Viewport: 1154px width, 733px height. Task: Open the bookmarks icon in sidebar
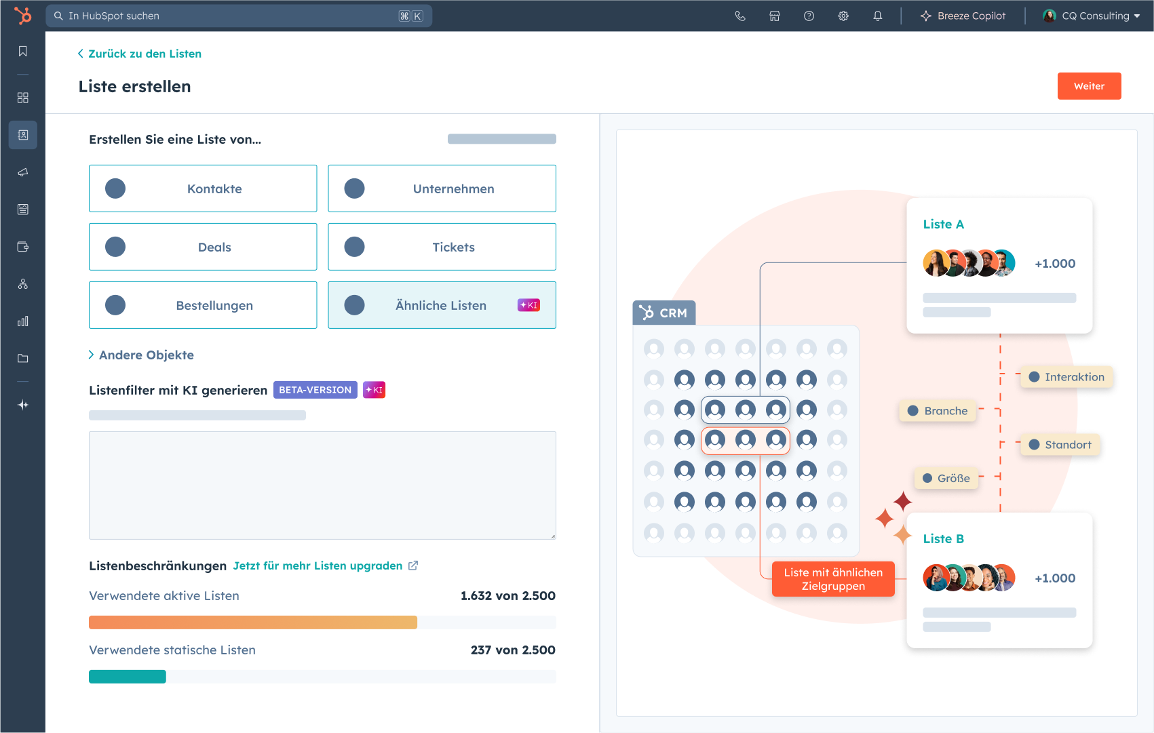click(x=23, y=52)
